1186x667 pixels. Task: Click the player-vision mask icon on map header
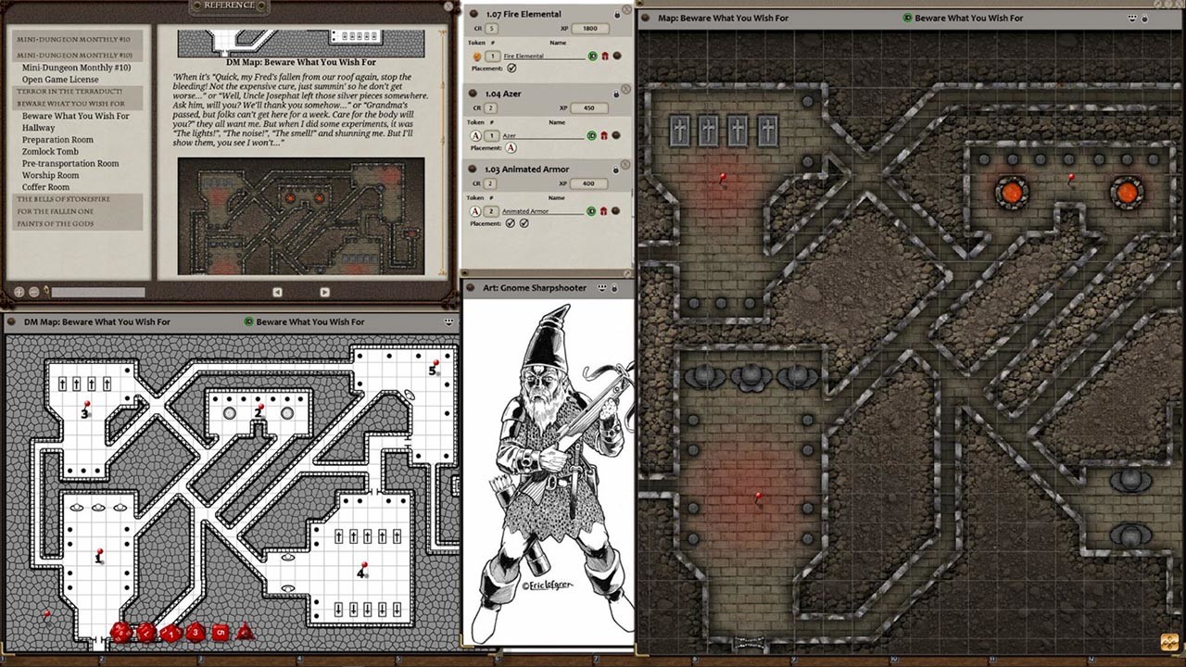tap(1134, 18)
